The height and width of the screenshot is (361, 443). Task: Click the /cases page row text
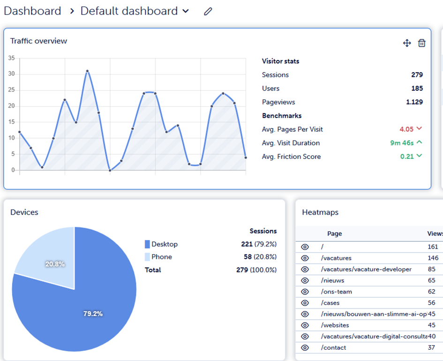(x=330, y=303)
